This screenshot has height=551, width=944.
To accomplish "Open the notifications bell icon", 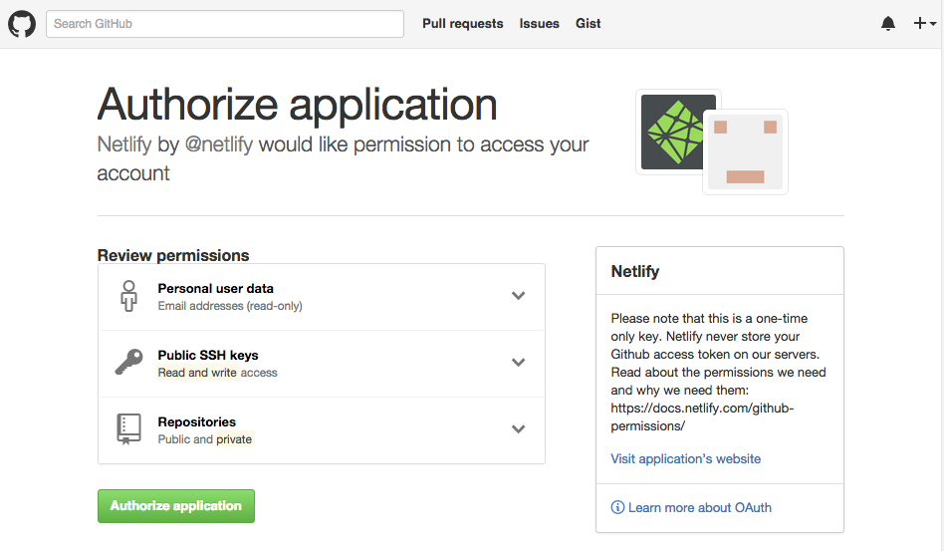I will pyautogui.click(x=888, y=24).
